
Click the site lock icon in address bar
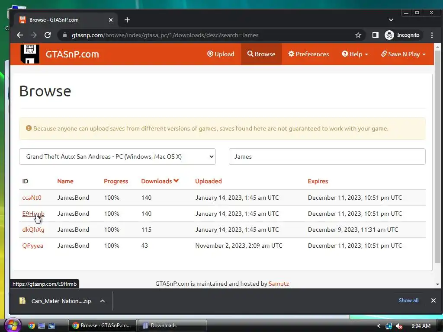point(65,35)
